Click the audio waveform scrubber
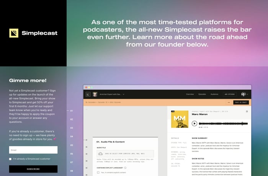The width and height of the screenshot is (268, 176). [x=223, y=123]
